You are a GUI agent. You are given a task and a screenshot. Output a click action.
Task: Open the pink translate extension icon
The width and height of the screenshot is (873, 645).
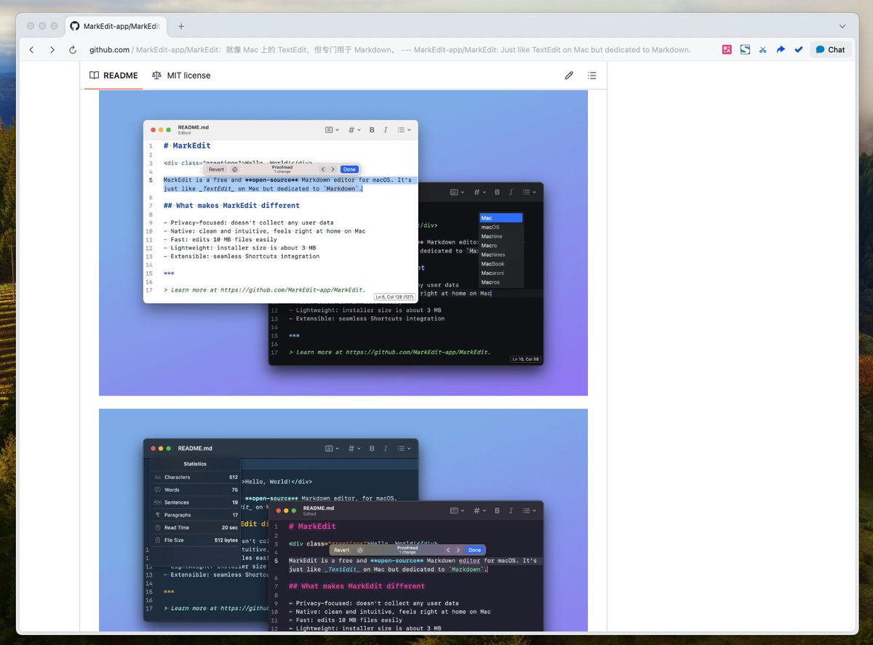pos(727,49)
